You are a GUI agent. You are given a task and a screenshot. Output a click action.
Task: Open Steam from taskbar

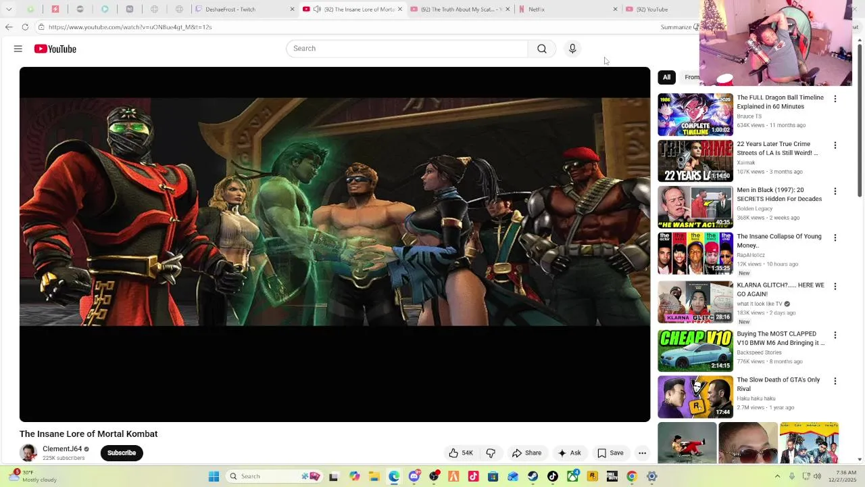(x=533, y=476)
